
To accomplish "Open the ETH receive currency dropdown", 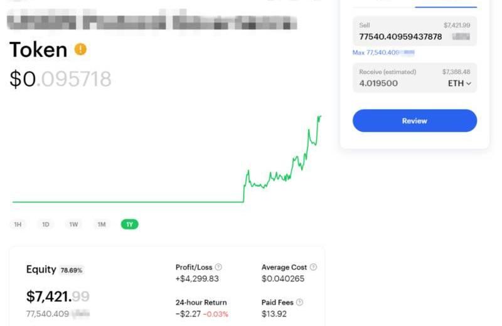I will click(x=459, y=83).
